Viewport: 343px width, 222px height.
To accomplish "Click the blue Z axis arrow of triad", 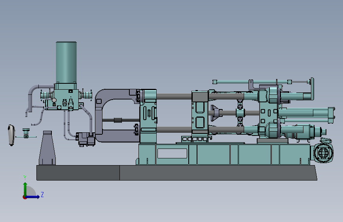I will (33, 197).
